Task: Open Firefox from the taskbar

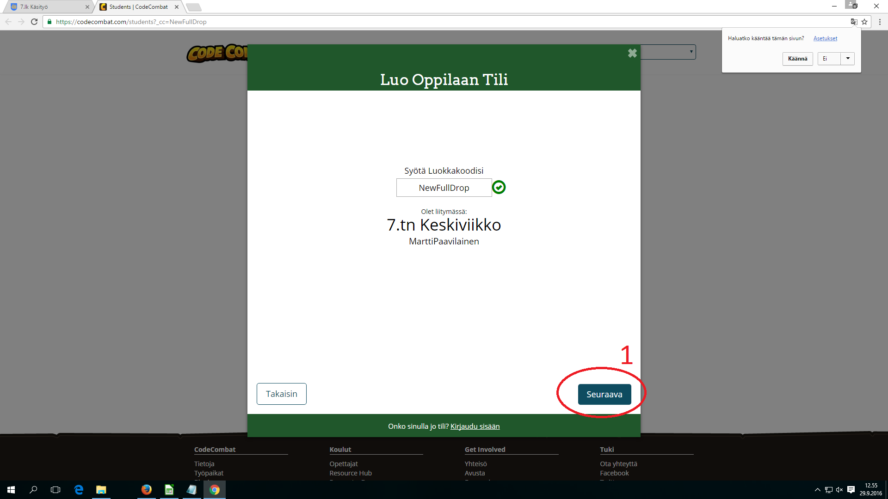Action: tap(146, 490)
